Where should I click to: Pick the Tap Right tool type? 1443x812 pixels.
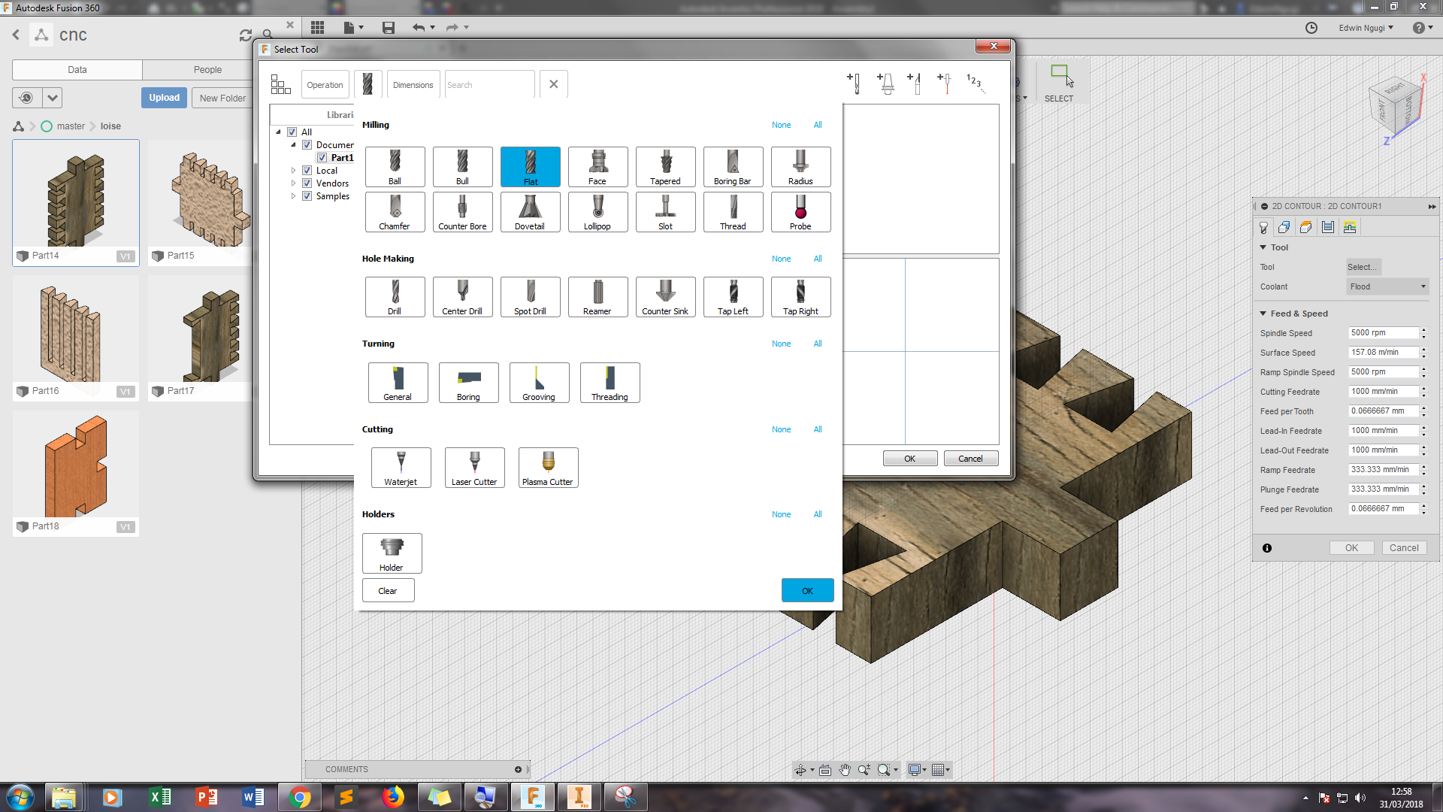tap(800, 297)
